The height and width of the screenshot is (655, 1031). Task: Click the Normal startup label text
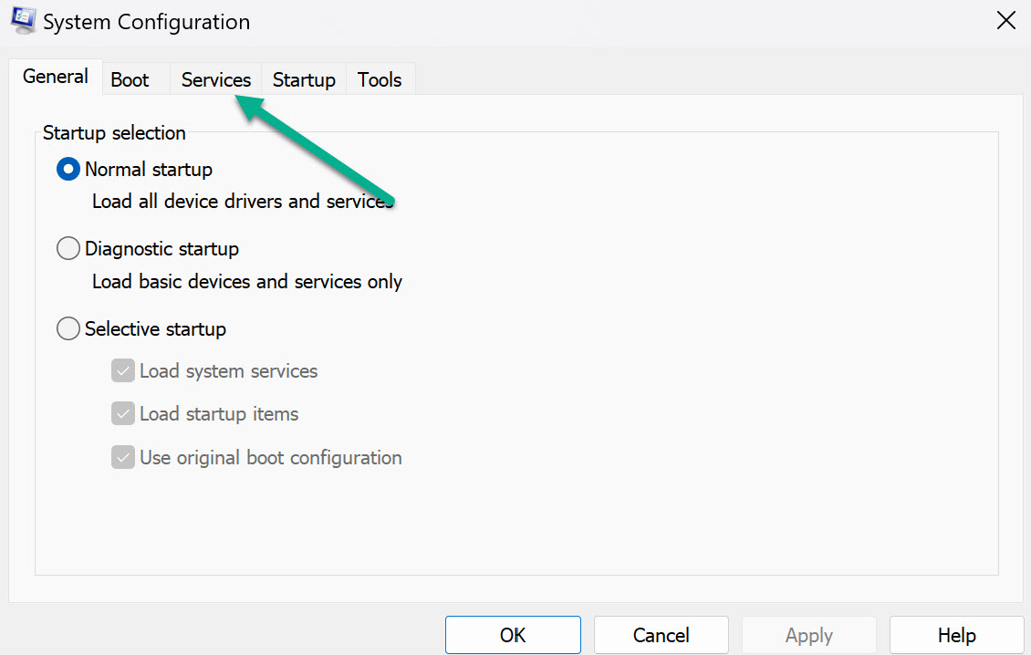pyautogui.click(x=149, y=170)
